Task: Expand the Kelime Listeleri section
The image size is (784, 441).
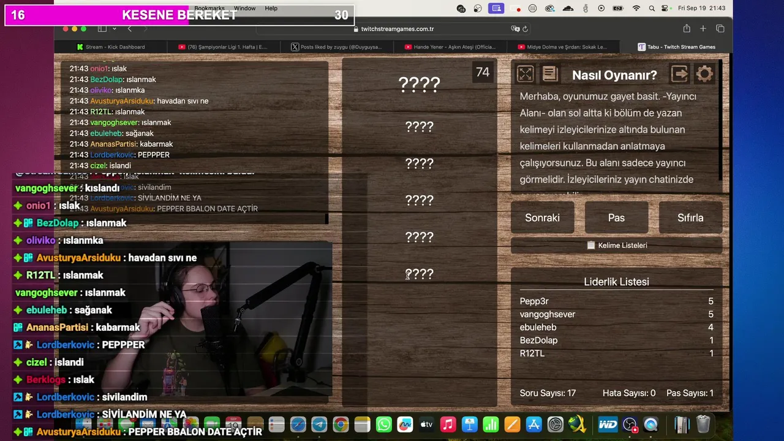Action: pos(617,245)
